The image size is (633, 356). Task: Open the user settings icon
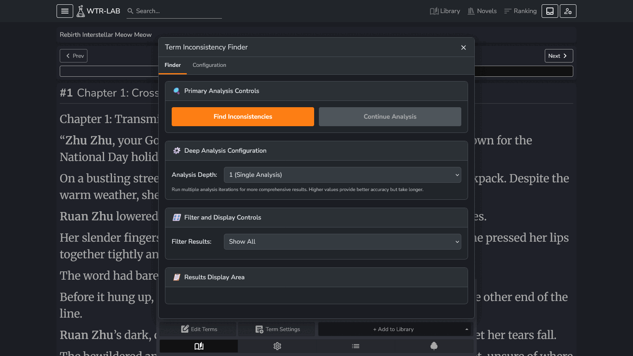(568, 11)
